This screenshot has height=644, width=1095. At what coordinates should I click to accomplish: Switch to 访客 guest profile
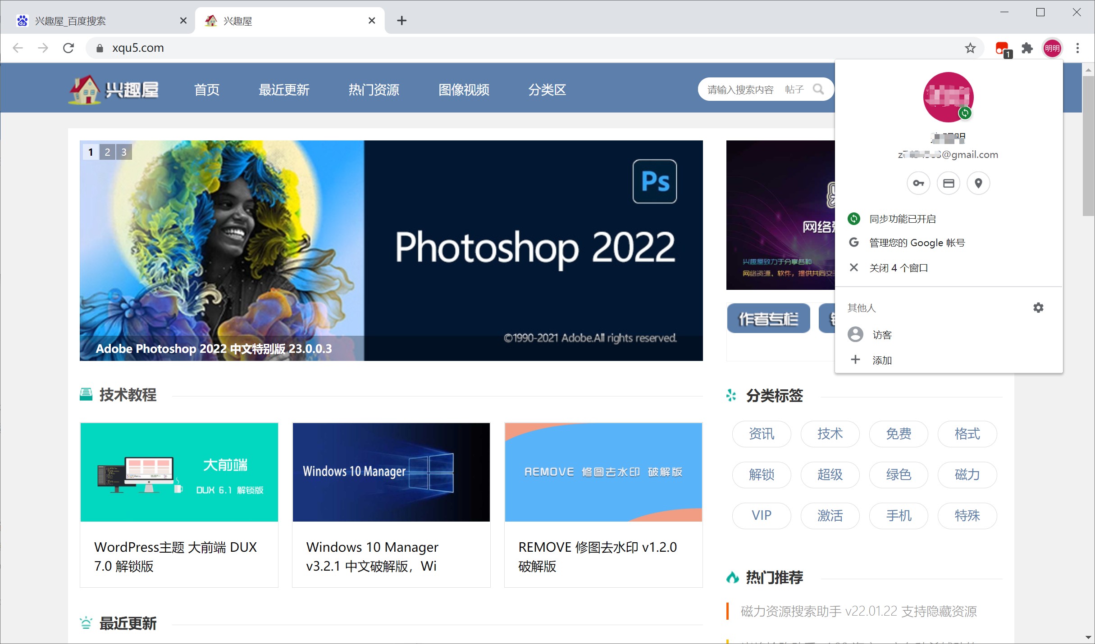(x=949, y=334)
